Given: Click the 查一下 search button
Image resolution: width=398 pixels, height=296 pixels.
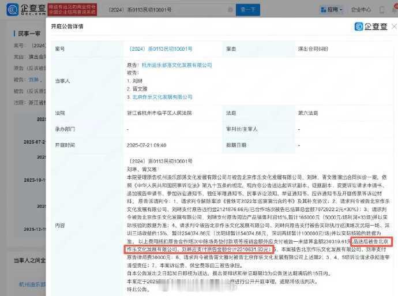Looking at the screenshot, I should tap(247, 10).
